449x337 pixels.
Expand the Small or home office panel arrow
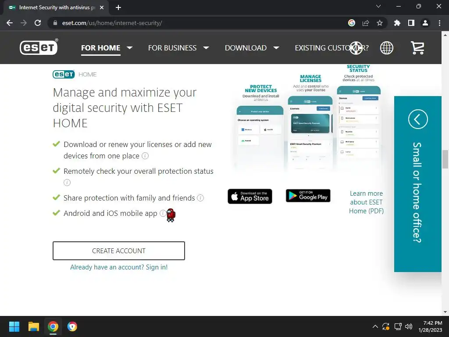pyautogui.click(x=418, y=119)
